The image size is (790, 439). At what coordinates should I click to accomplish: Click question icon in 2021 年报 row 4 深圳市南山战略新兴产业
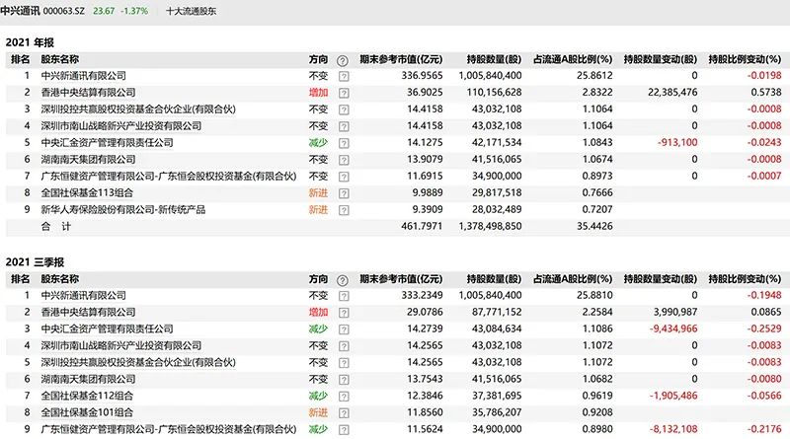click(x=344, y=126)
